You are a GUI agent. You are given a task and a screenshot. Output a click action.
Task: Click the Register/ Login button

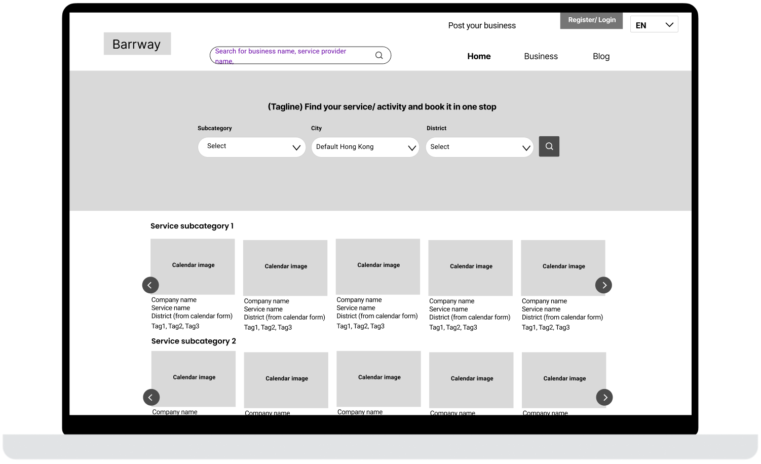591,20
